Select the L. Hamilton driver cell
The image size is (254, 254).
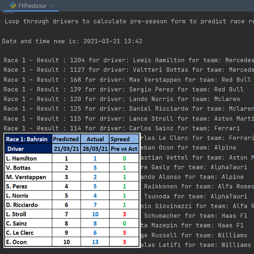click(x=22, y=158)
